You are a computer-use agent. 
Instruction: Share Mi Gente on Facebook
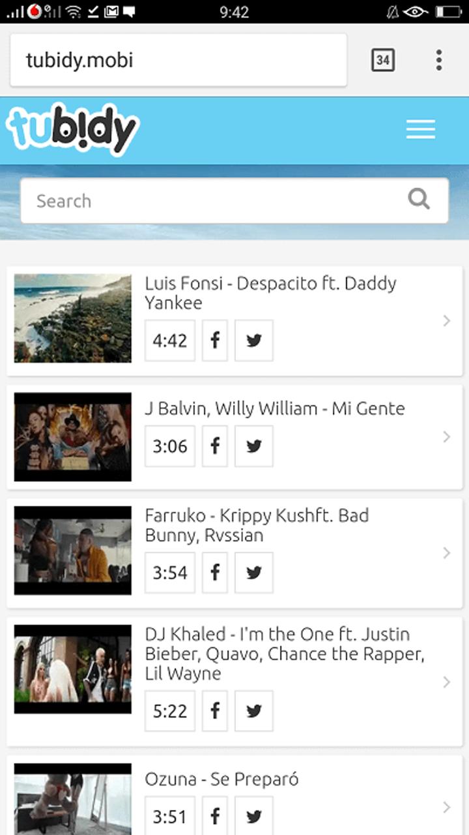point(215,446)
